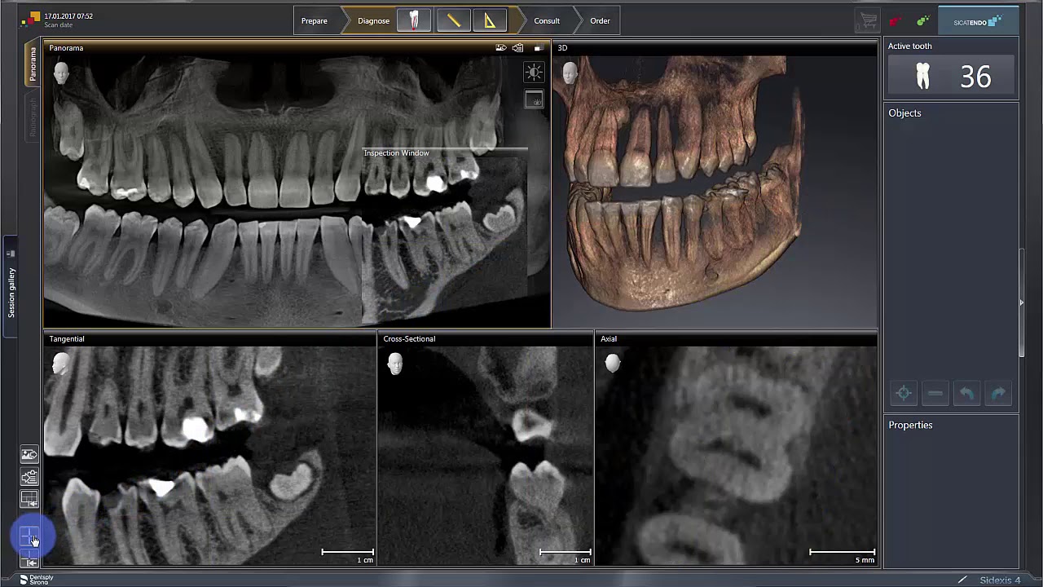
Task: Click the Properties panel header
Action: tap(910, 425)
